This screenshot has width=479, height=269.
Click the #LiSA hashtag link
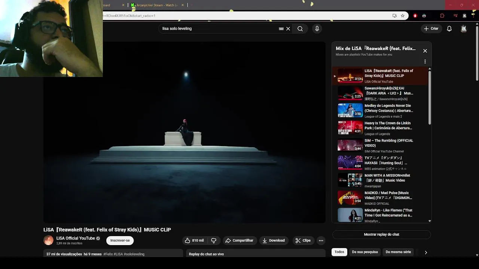(118, 254)
